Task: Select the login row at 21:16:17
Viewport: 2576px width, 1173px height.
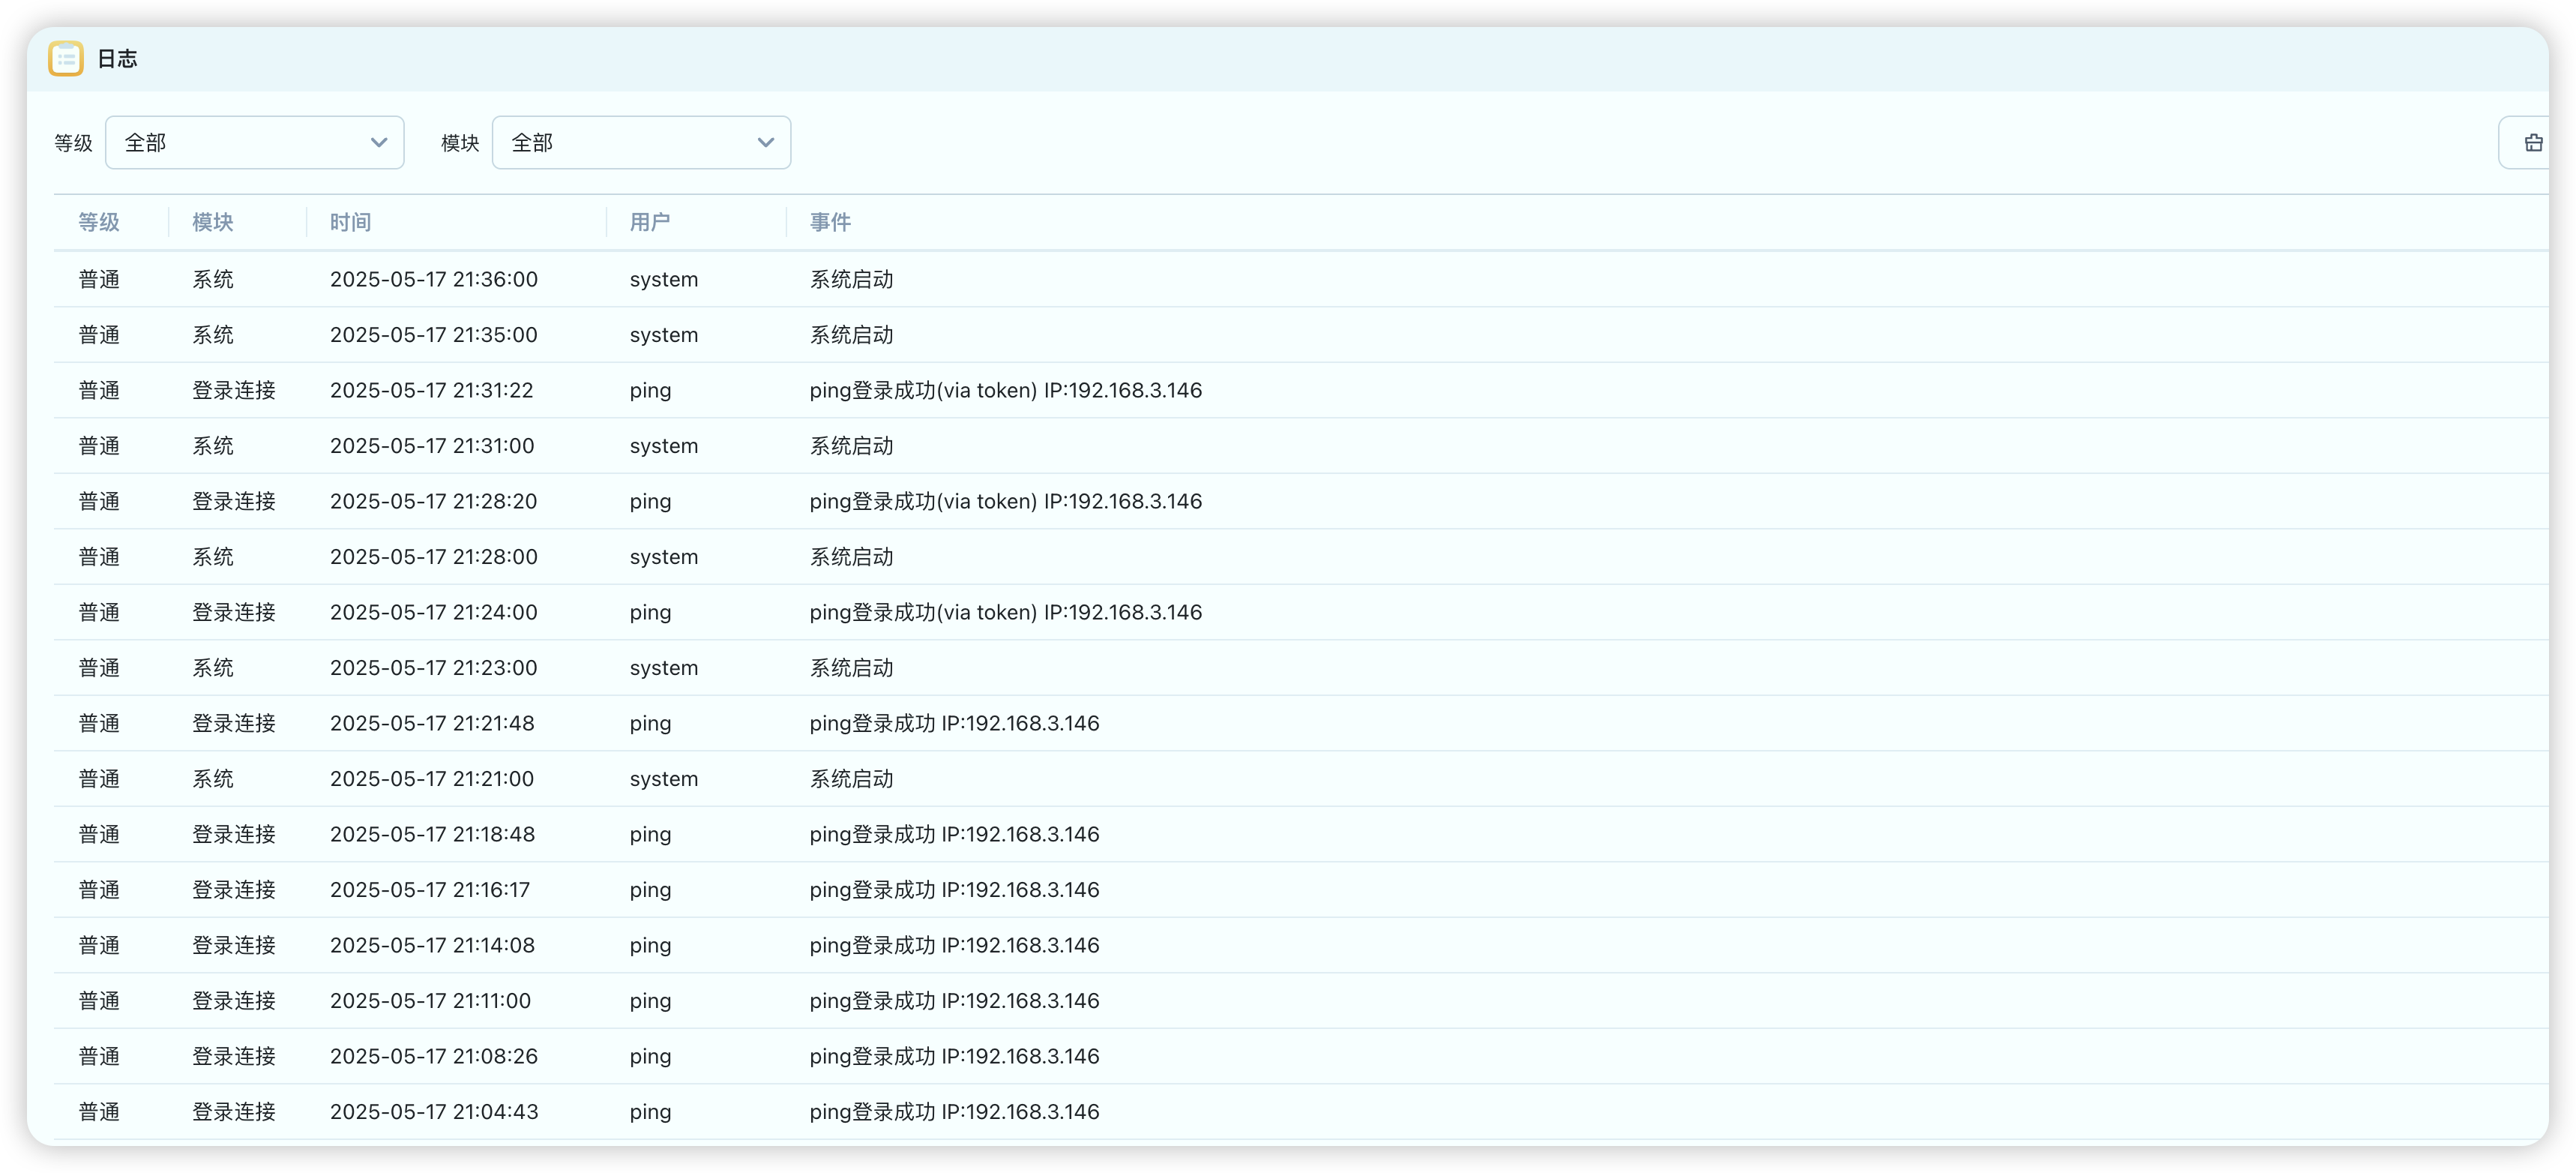Action: tap(430, 890)
